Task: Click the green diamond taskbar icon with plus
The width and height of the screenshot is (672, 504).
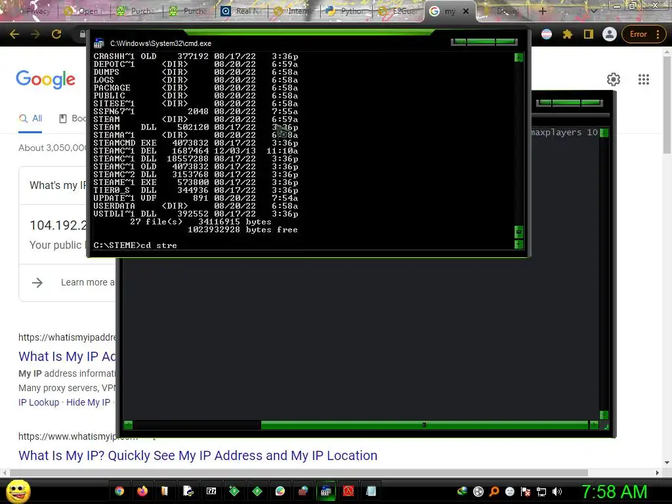Action: (x=234, y=491)
